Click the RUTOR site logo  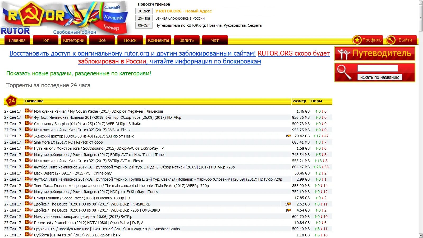65,18
